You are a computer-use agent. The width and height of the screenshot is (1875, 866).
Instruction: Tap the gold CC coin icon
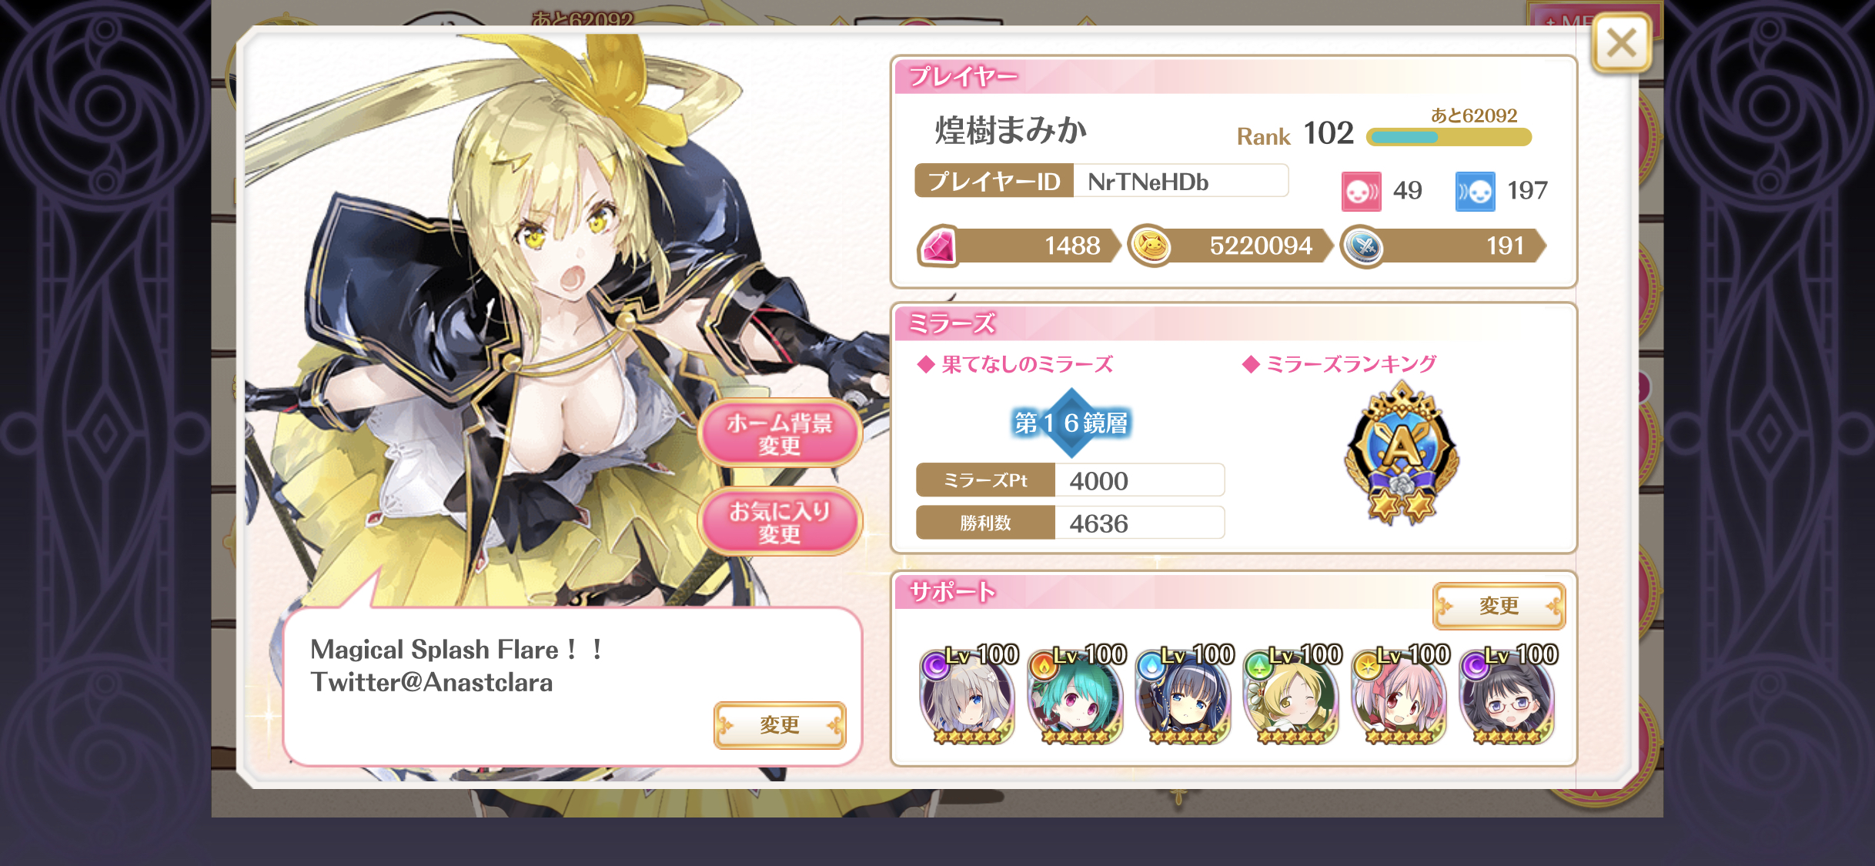coord(1151,246)
